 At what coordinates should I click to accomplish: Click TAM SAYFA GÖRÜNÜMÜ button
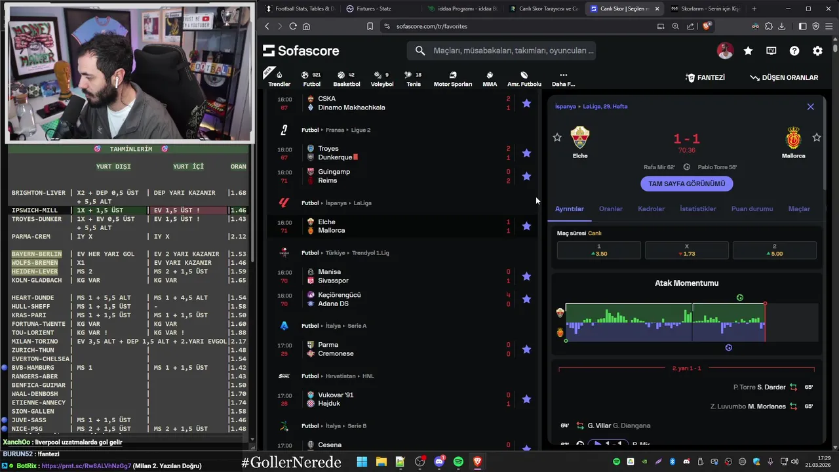pos(687,184)
